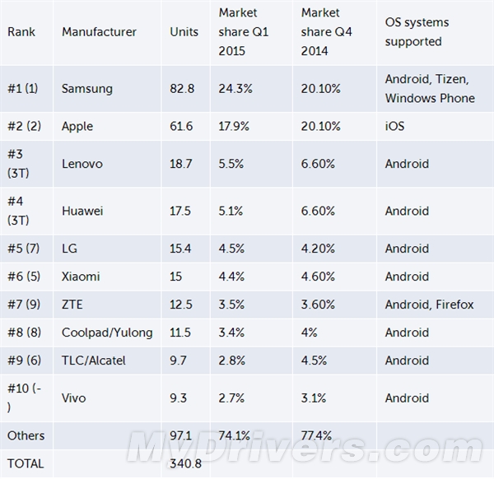Image resolution: width=494 pixels, height=479 pixels.
Task: Select the Huawei manufacturer cell
Action: 83,211
